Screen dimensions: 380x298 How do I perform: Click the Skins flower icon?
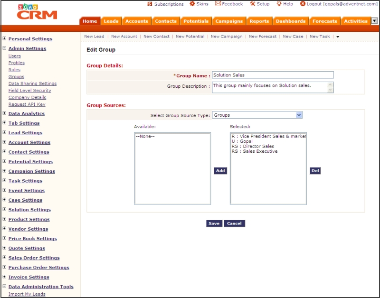192,4
